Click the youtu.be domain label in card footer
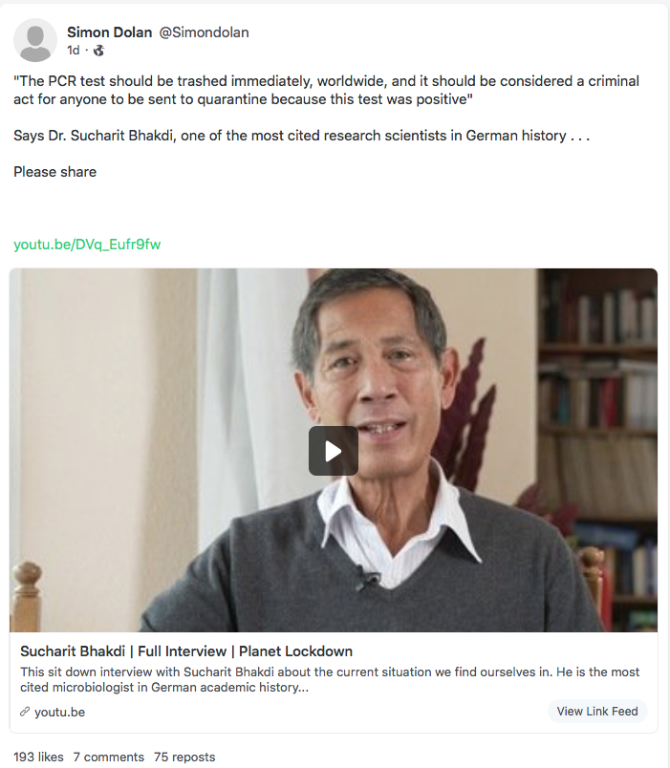The width and height of the screenshot is (670, 768). (60, 713)
